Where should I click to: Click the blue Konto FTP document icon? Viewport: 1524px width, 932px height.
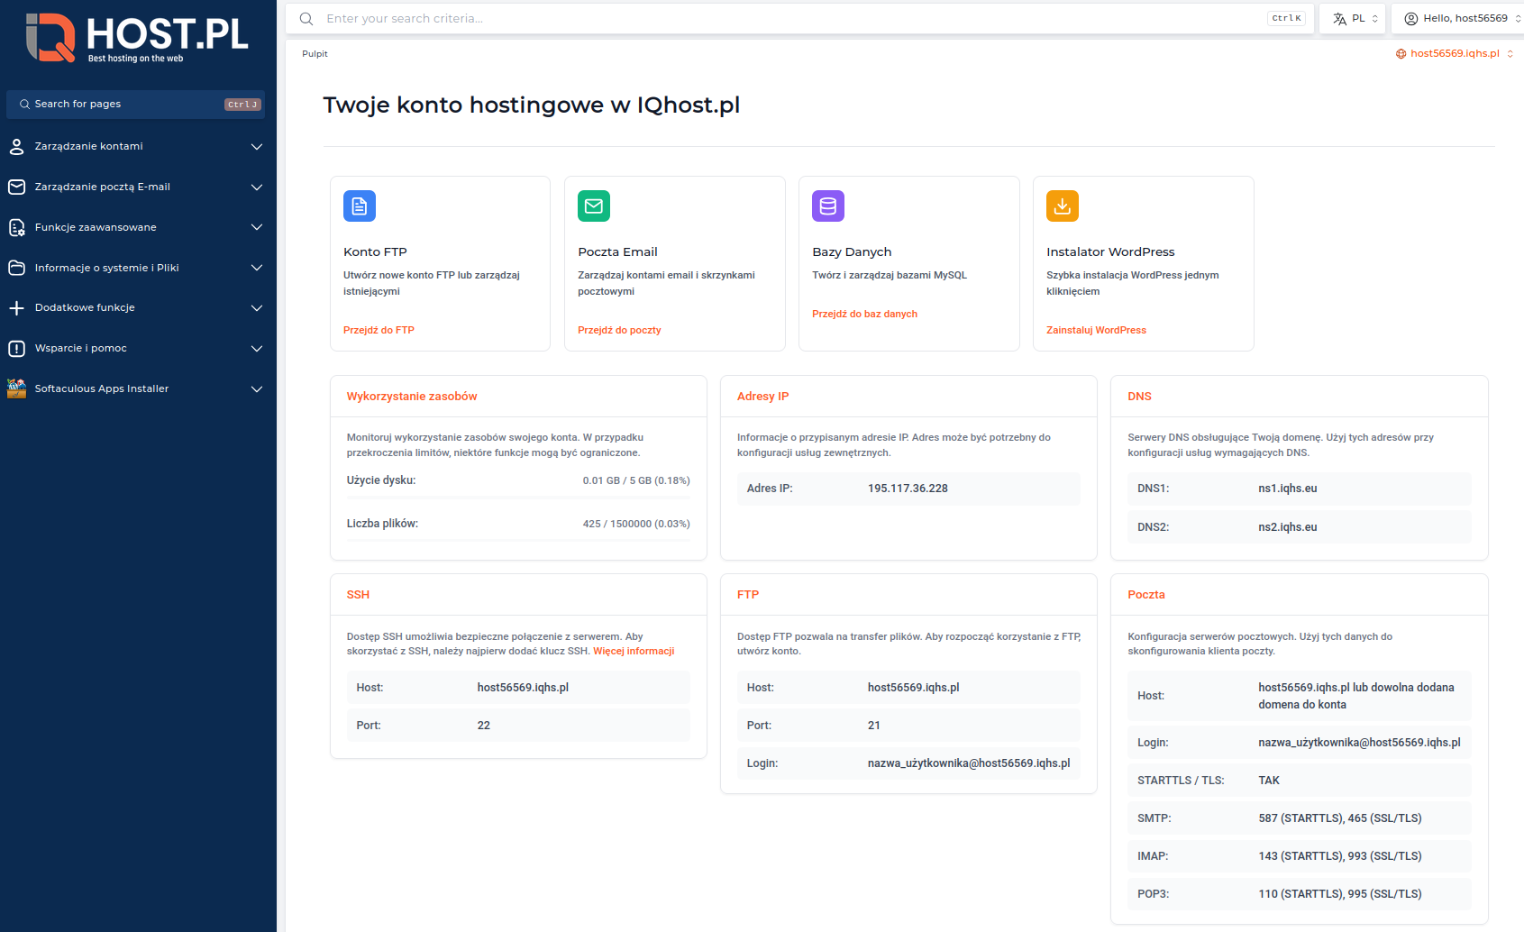point(359,206)
